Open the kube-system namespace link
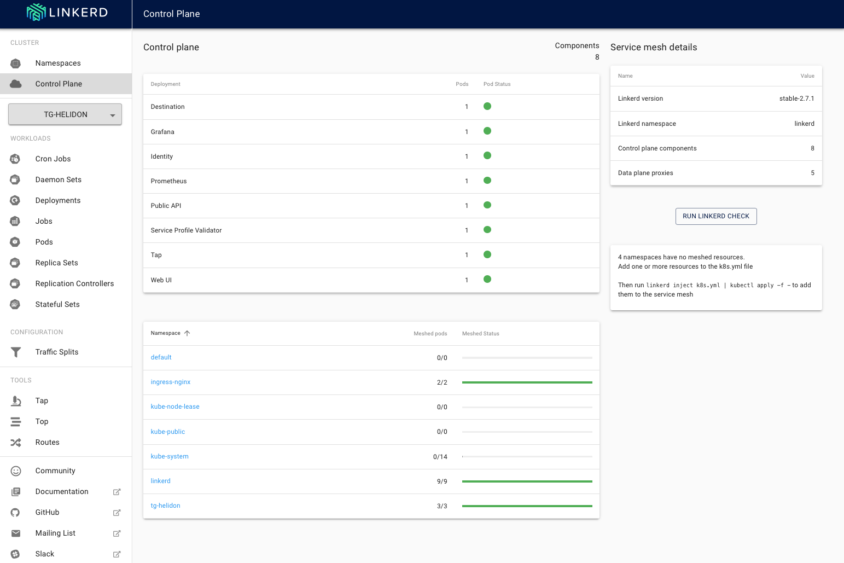 point(170,456)
